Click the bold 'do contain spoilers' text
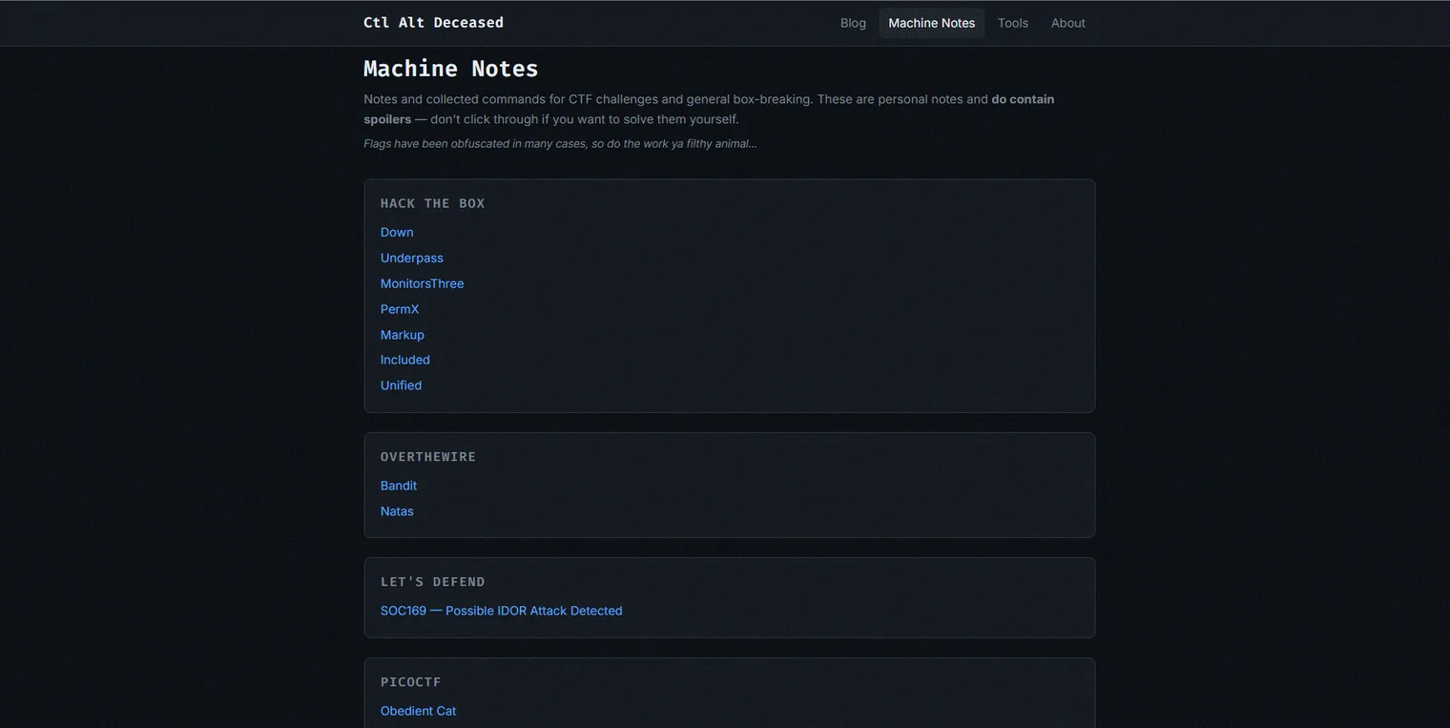Viewport: 1450px width, 728px height. click(x=709, y=109)
